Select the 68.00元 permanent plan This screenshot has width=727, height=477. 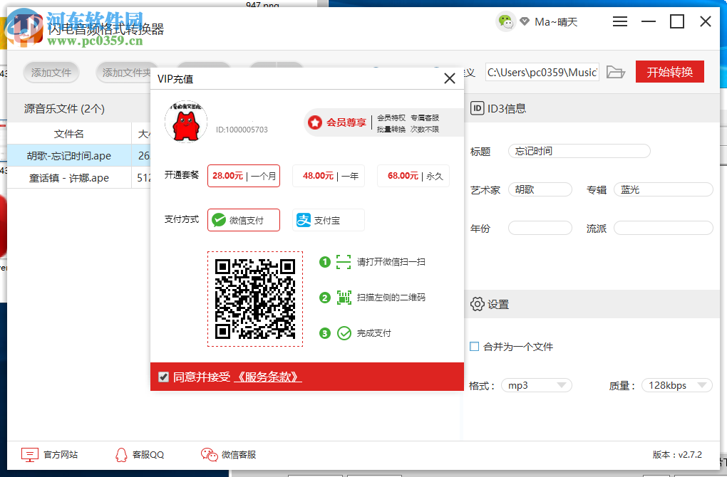click(x=413, y=176)
